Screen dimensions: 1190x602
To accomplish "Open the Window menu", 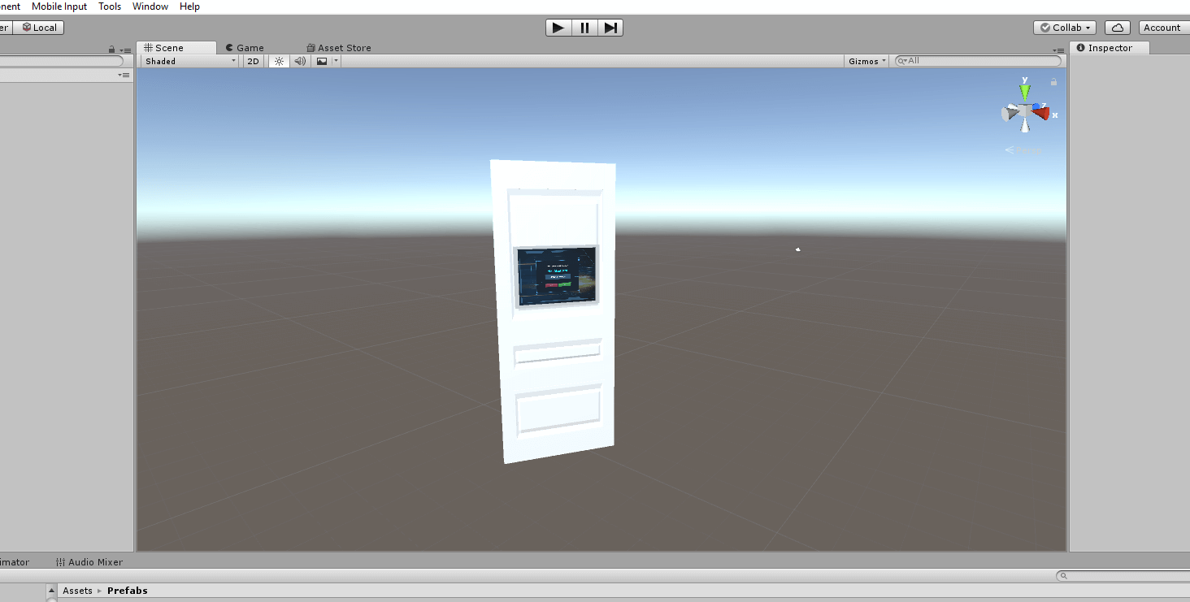I will (150, 6).
